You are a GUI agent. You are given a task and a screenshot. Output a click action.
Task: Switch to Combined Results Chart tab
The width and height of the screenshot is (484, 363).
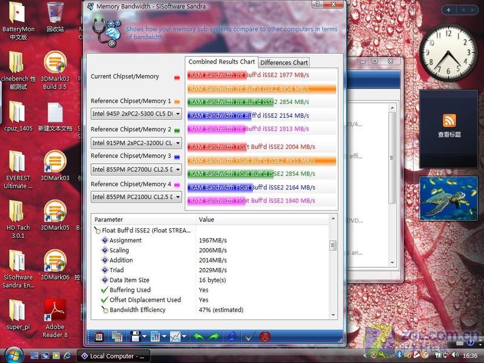pyautogui.click(x=221, y=62)
